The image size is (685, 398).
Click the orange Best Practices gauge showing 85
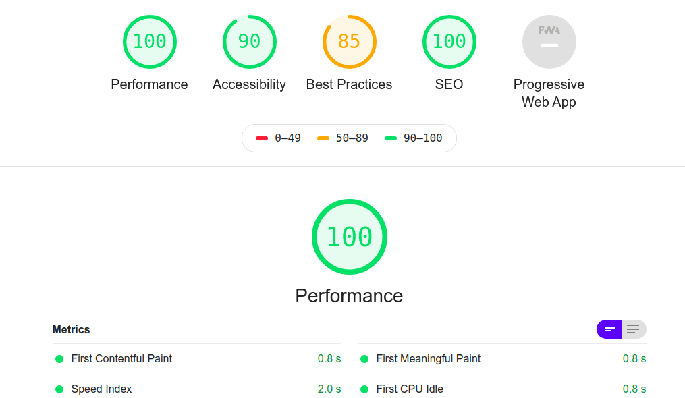click(x=349, y=42)
